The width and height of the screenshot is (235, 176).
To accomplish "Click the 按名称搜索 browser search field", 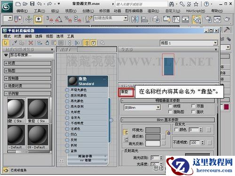I will tap(31, 55).
